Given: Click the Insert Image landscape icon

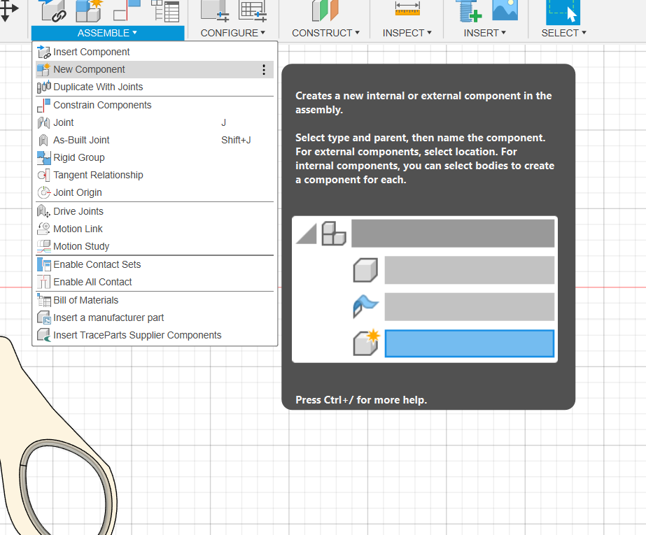Looking at the screenshot, I should click(505, 10).
